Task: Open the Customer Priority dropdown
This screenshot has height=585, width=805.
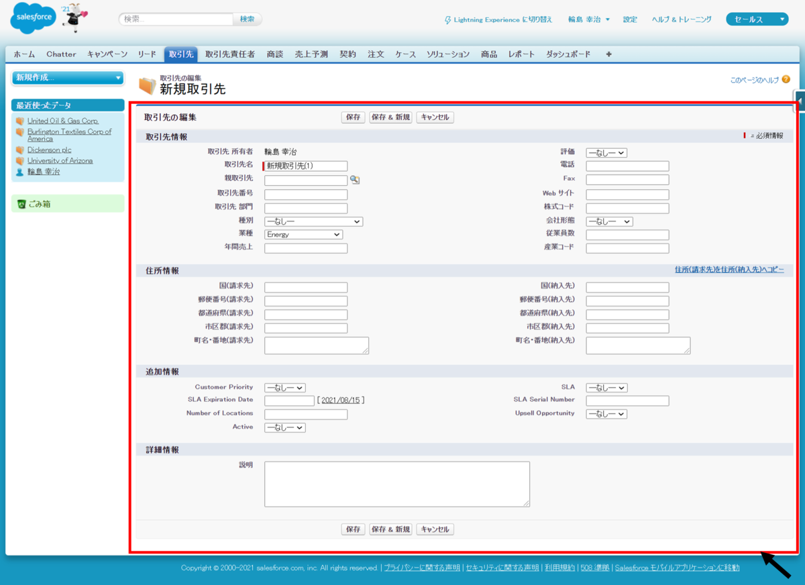Action: pyautogui.click(x=285, y=388)
